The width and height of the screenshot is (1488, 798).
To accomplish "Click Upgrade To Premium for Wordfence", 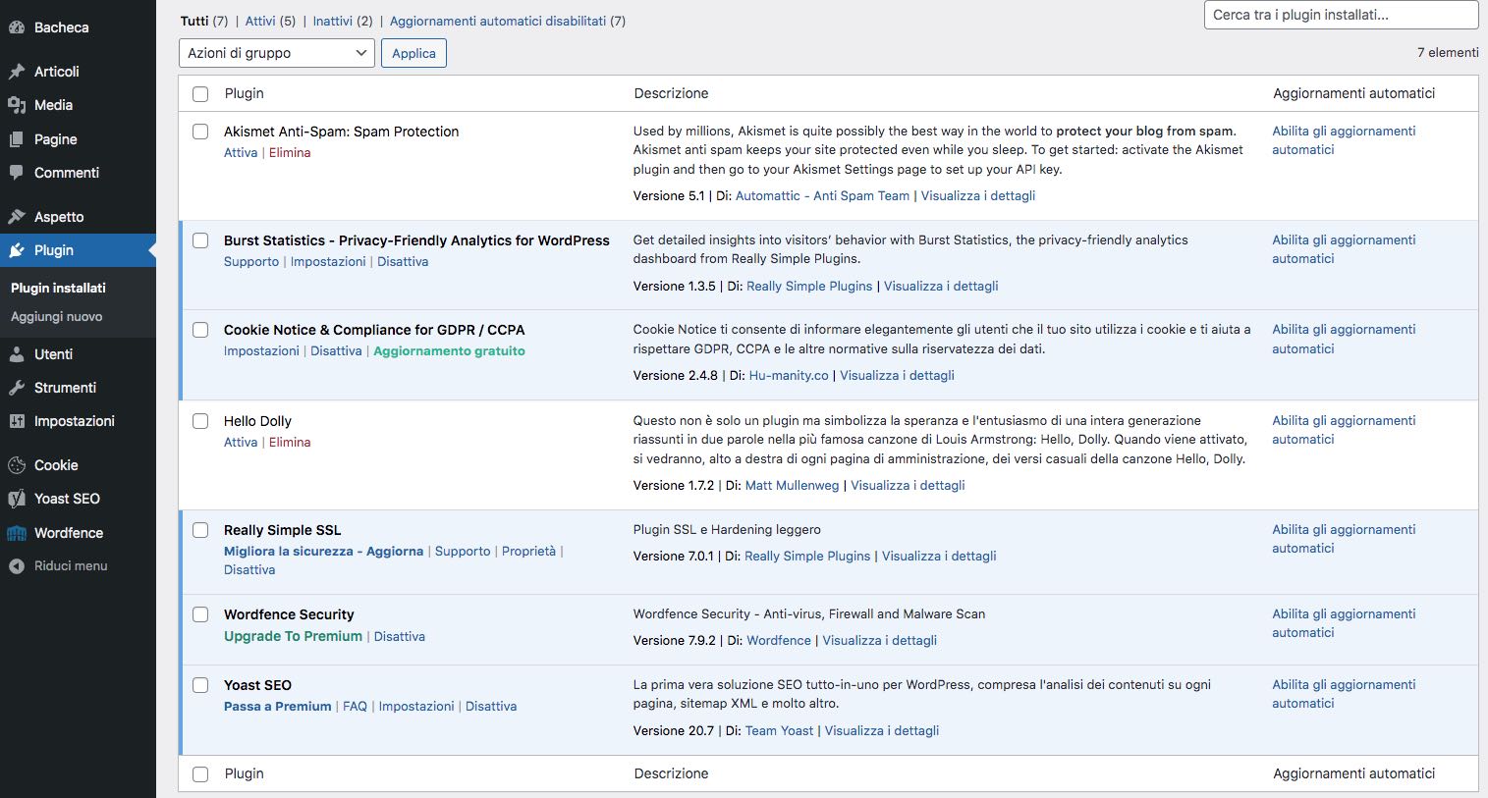I will (293, 636).
